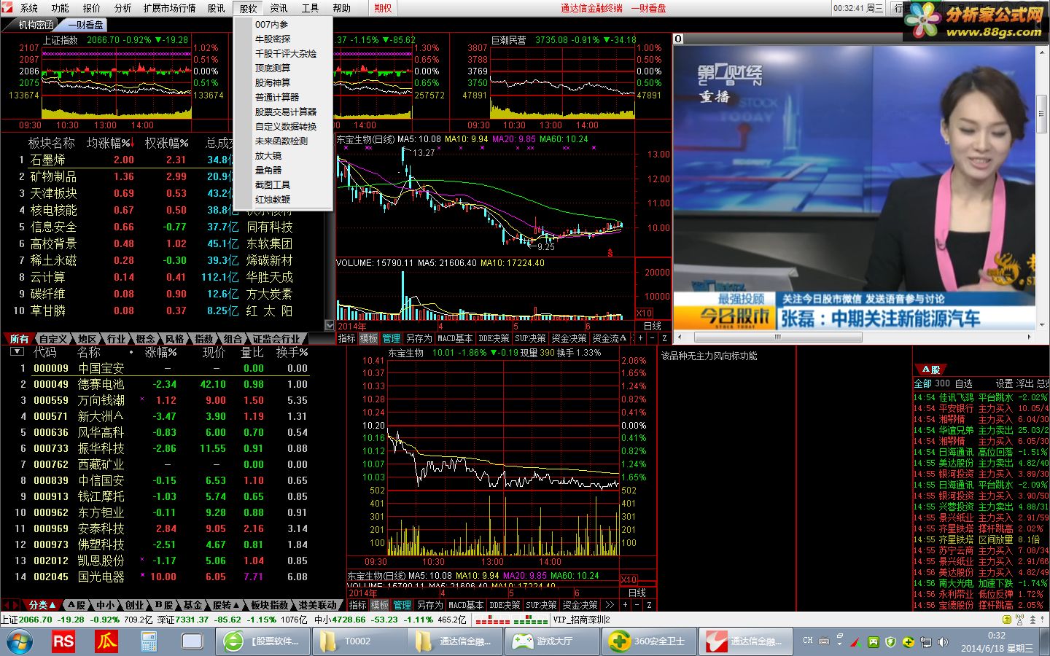The image size is (1050, 656).
Task: Select 股票交易计算器 menu entry
Action: pos(286,112)
